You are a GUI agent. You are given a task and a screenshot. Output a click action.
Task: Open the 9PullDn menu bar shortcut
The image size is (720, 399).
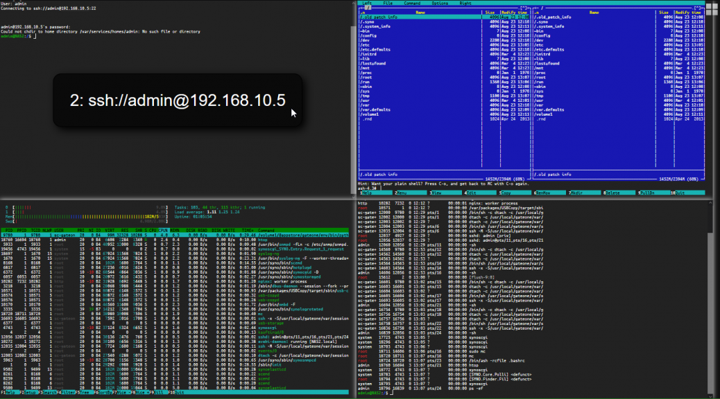pos(645,193)
